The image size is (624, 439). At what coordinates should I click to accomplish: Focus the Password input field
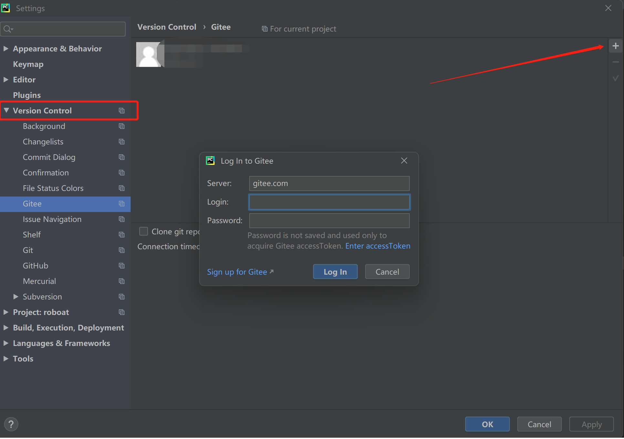tap(329, 220)
